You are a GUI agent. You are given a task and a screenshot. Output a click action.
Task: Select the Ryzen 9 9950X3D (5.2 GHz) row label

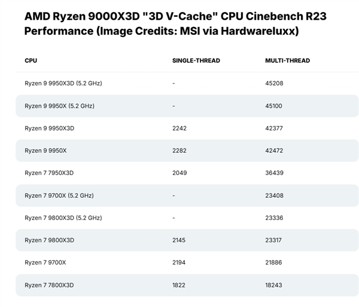pos(63,83)
